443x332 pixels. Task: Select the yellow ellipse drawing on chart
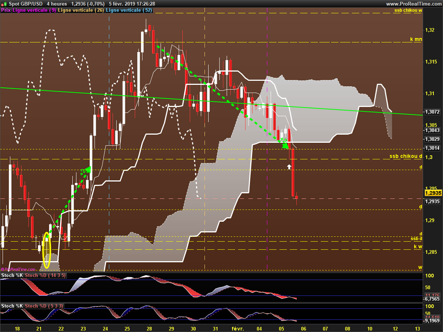click(46, 250)
